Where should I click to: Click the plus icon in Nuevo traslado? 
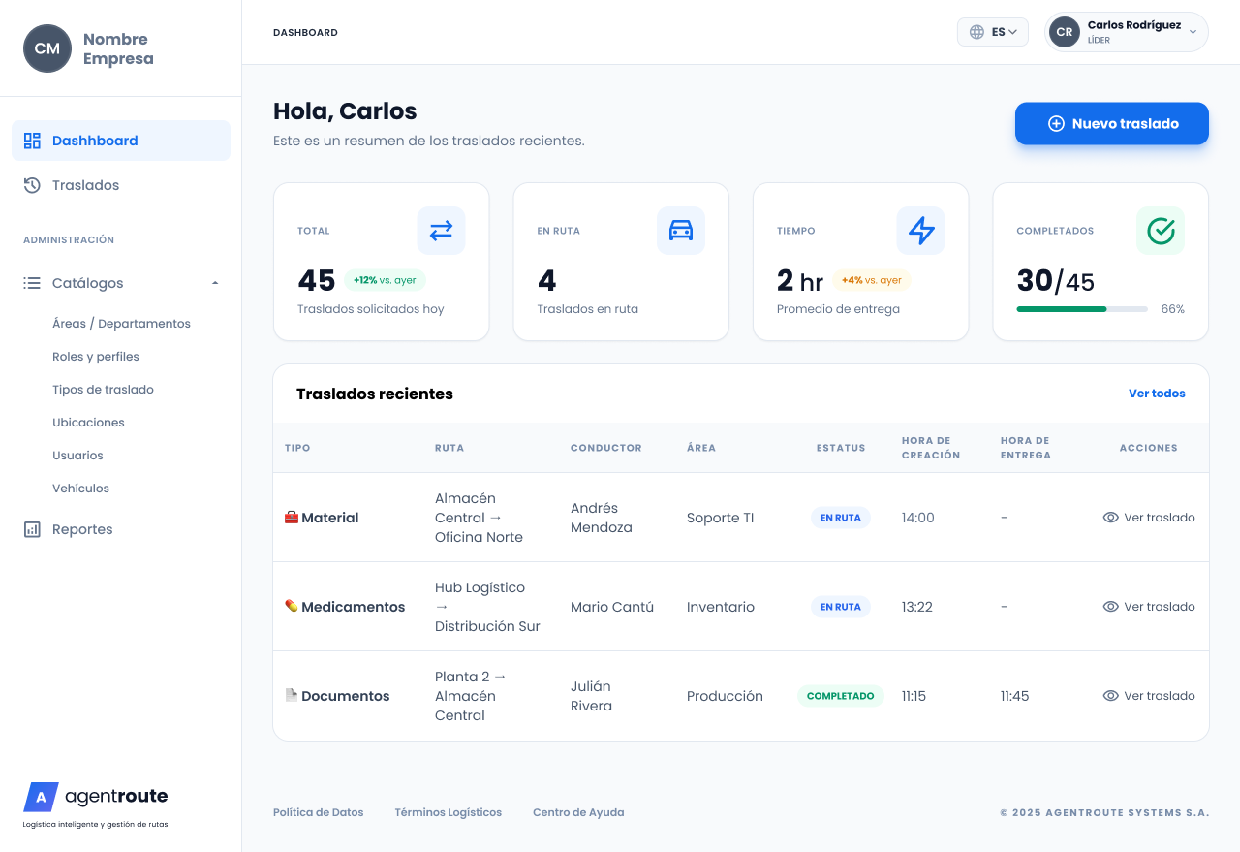click(1056, 124)
